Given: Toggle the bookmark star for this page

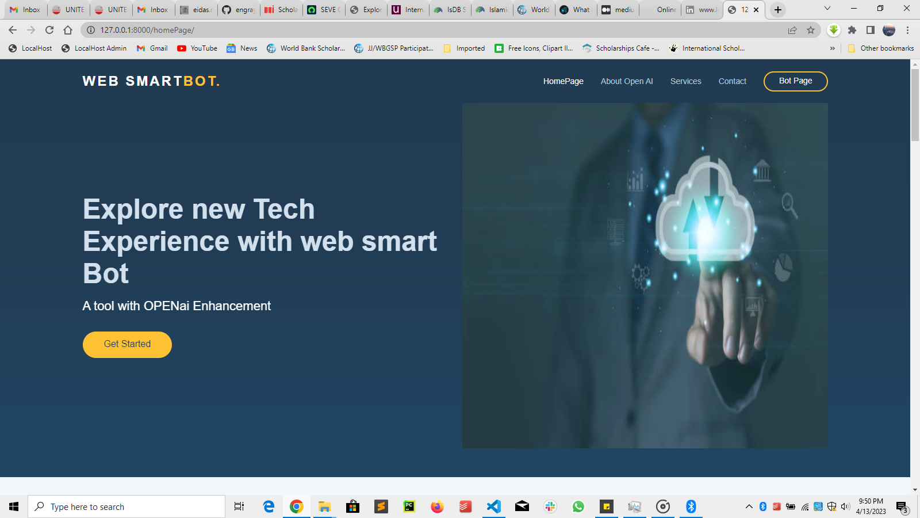Looking at the screenshot, I should pyautogui.click(x=811, y=30).
